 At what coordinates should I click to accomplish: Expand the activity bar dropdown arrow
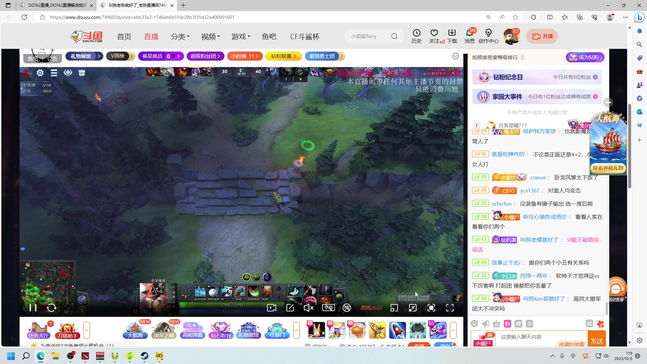tap(456, 56)
